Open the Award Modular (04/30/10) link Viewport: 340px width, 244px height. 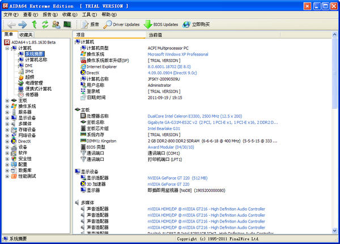point(171,147)
